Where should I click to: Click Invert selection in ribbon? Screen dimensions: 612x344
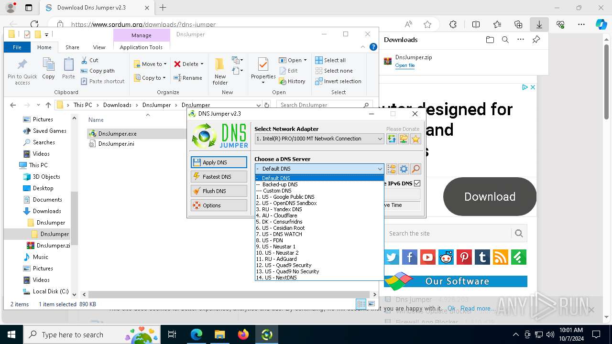(x=338, y=81)
